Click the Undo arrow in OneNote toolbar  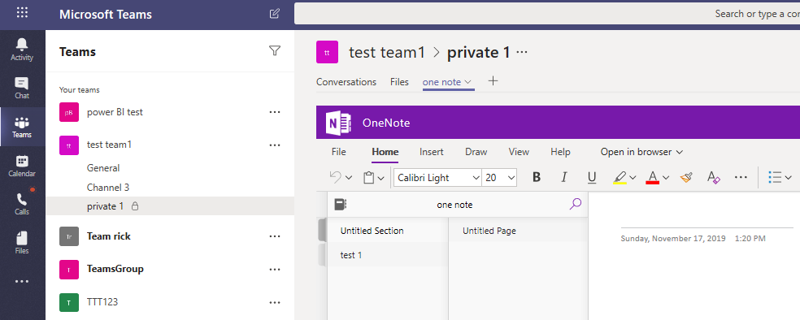[335, 177]
